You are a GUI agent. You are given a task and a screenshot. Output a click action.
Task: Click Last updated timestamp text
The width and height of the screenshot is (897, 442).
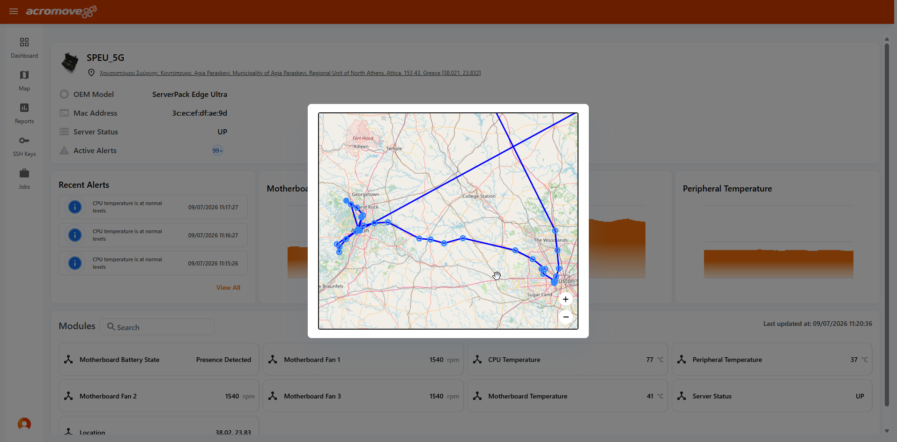(x=818, y=324)
